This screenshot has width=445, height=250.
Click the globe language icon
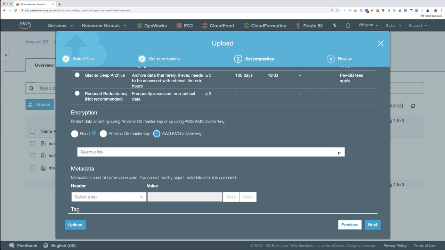click(x=46, y=245)
